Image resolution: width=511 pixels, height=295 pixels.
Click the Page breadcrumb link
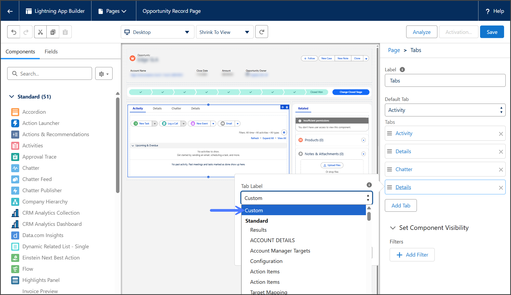point(394,50)
